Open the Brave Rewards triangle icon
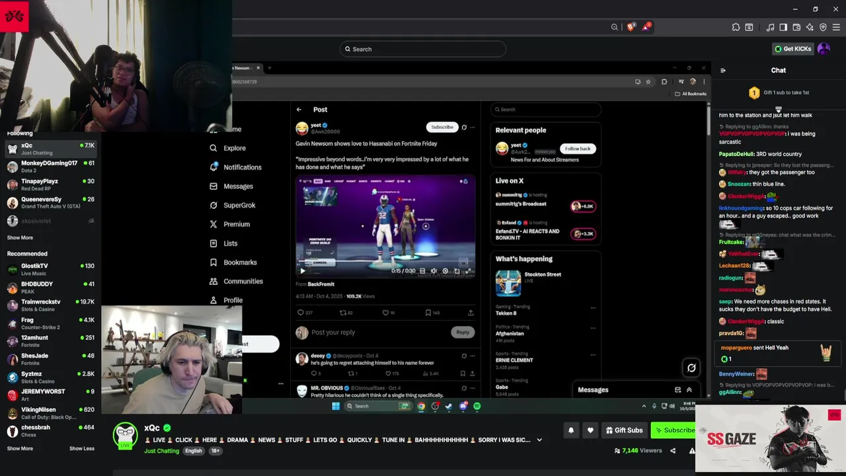This screenshot has height=476, width=846. (646, 27)
